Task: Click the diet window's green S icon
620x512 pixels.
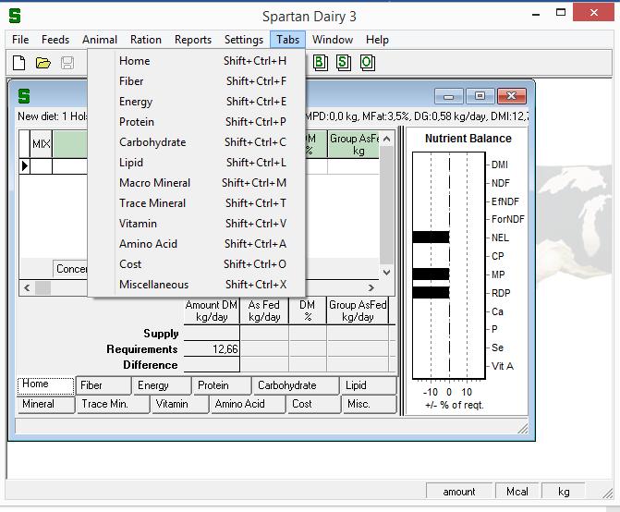Action: point(24,96)
